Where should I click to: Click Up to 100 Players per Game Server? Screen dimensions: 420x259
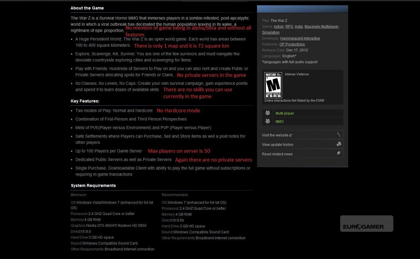coord(109,151)
